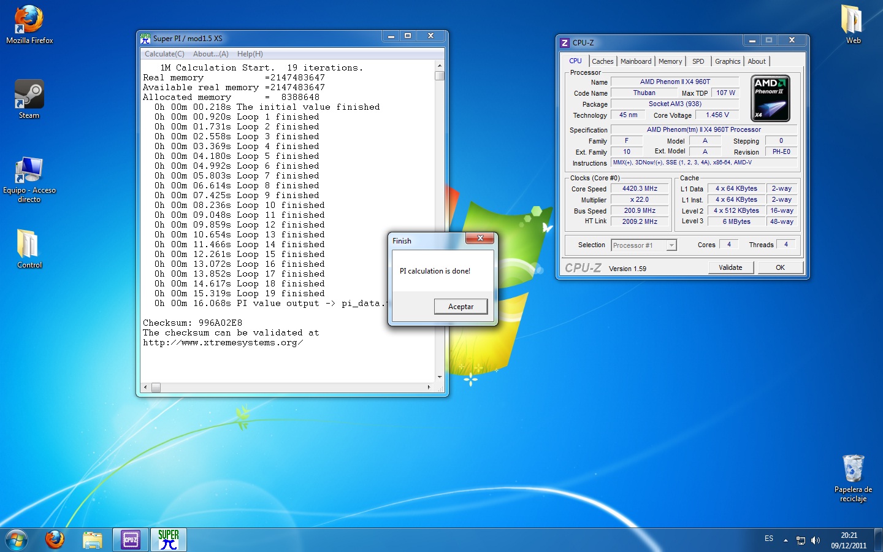
Task: Click the Super PI vertical scrollbar up arrow
Action: (x=439, y=66)
